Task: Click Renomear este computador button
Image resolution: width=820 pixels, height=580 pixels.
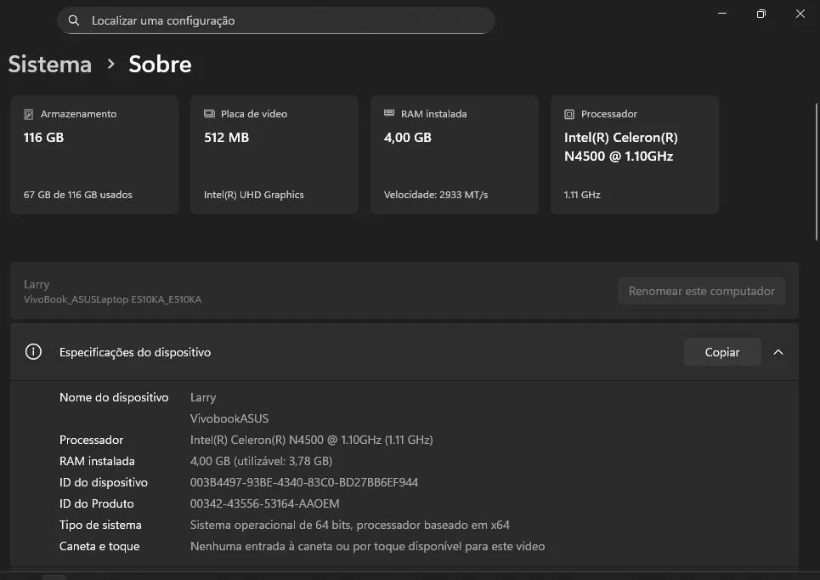Action: pos(701,291)
